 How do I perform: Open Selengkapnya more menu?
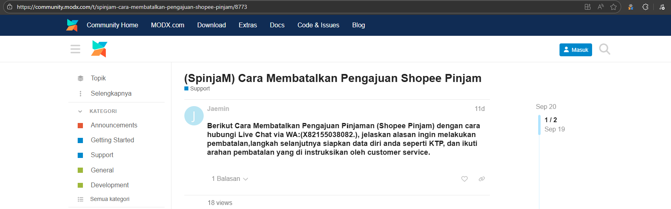[x=111, y=93]
